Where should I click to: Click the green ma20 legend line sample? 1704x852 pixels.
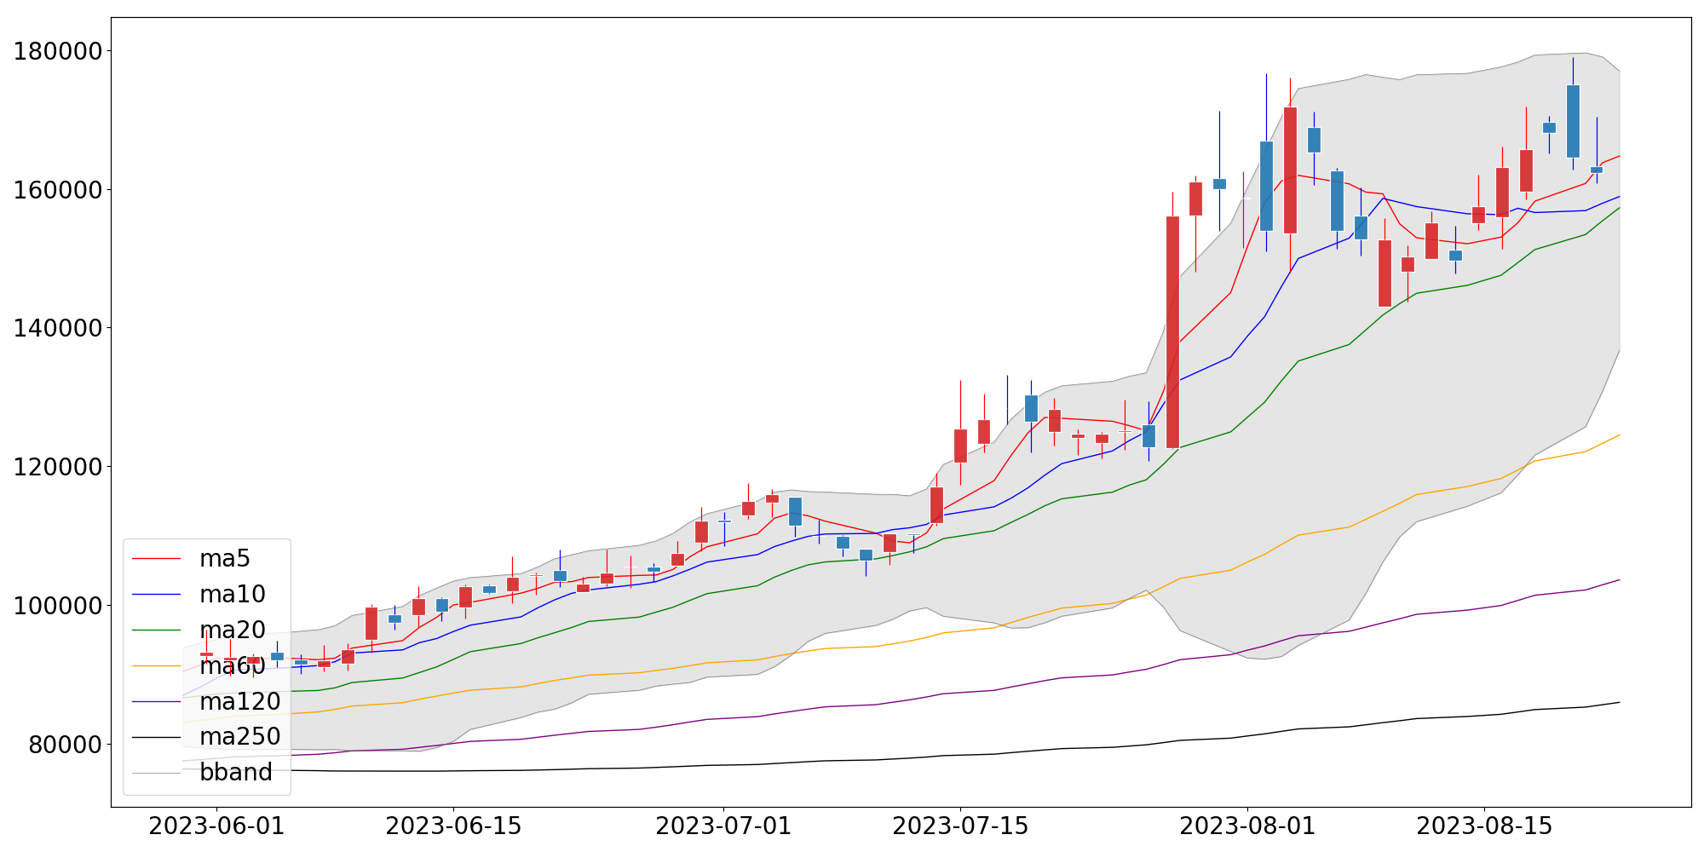pyautogui.click(x=157, y=630)
